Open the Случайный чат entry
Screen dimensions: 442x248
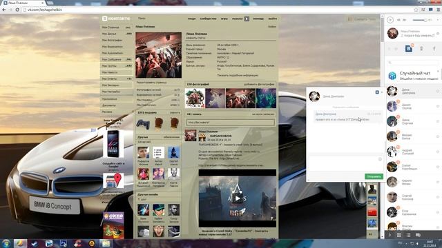413,75
